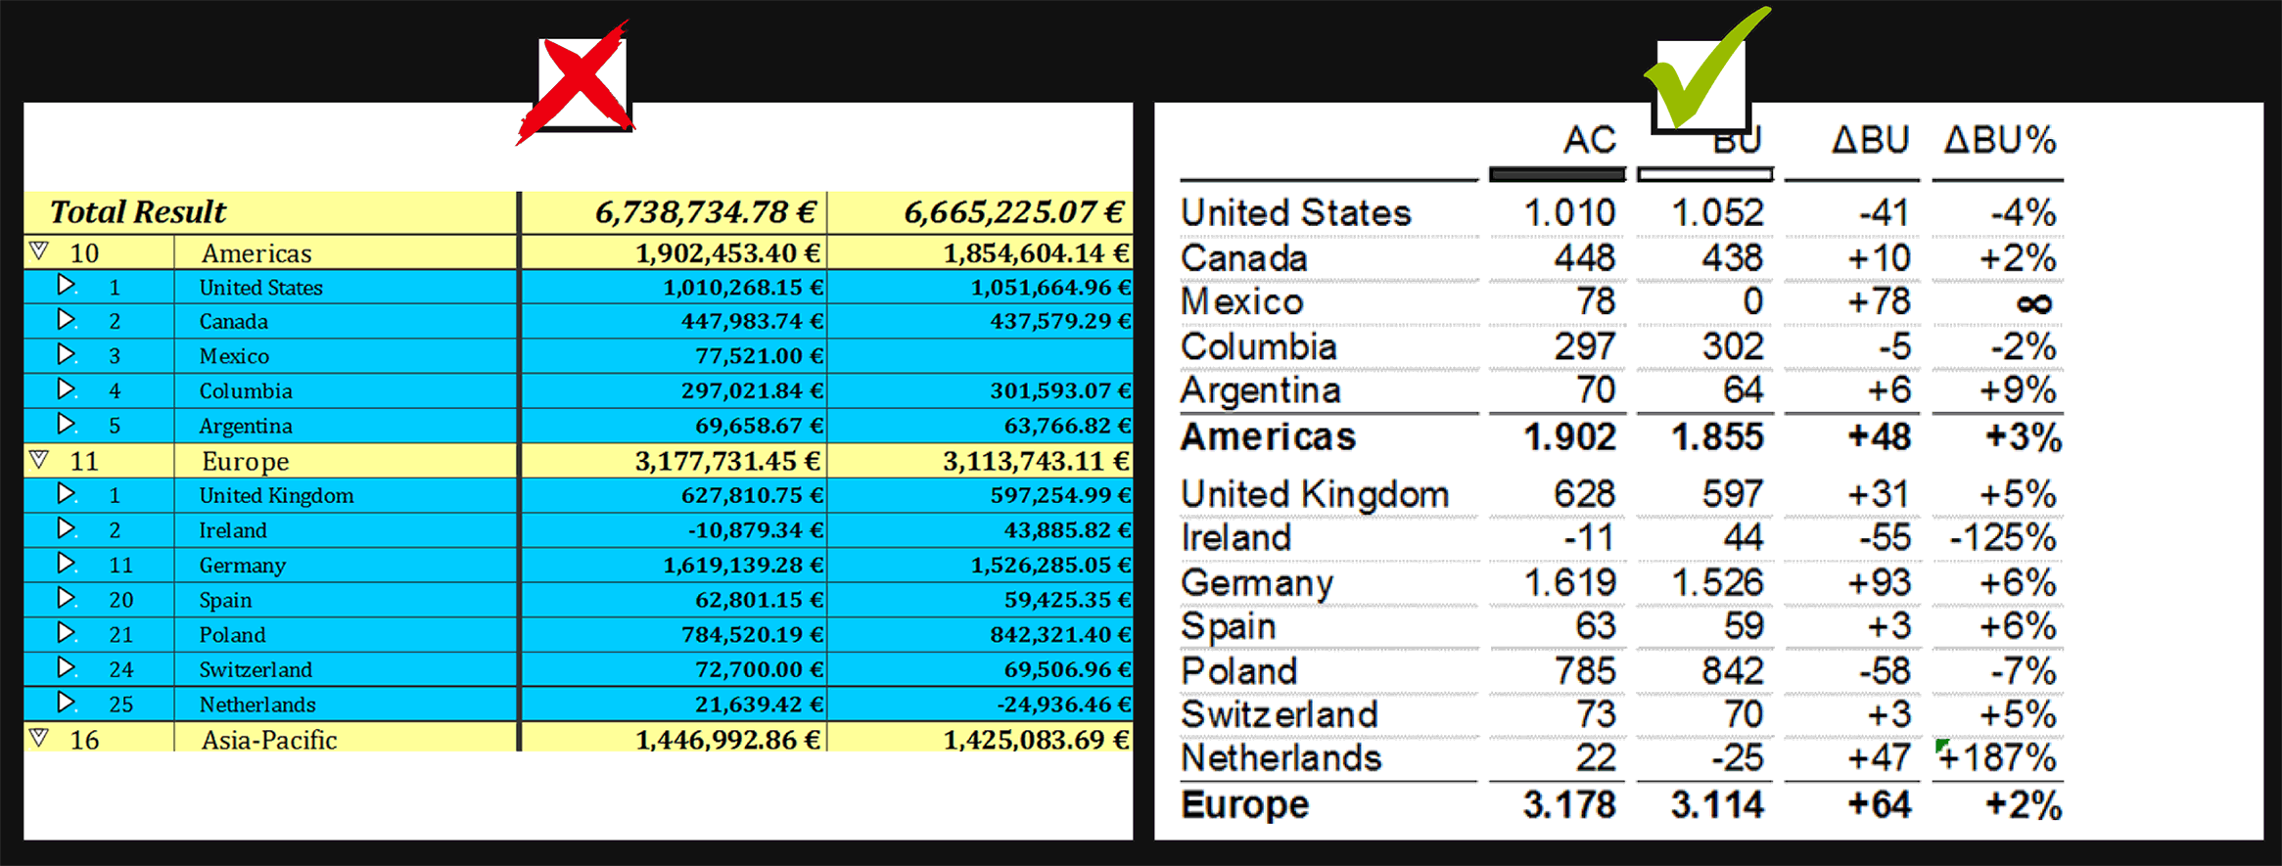This screenshot has height=866, width=2282.
Task: Click United Kingdom value 627,810.75 €
Action: click(752, 496)
